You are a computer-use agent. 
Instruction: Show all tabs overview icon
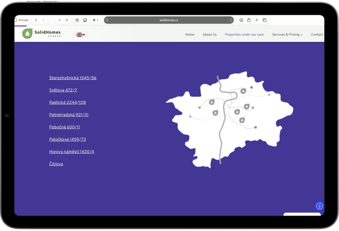(x=265, y=20)
